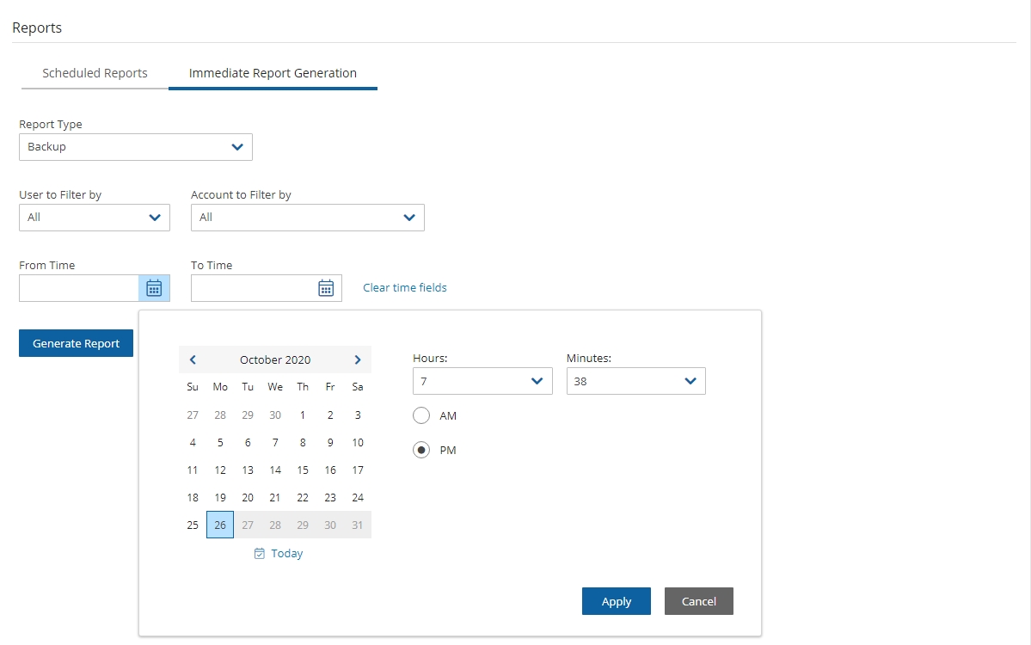Screen dimensions: 1031x645
Task: Open the Account to Filter by dropdown
Action: [x=308, y=218]
